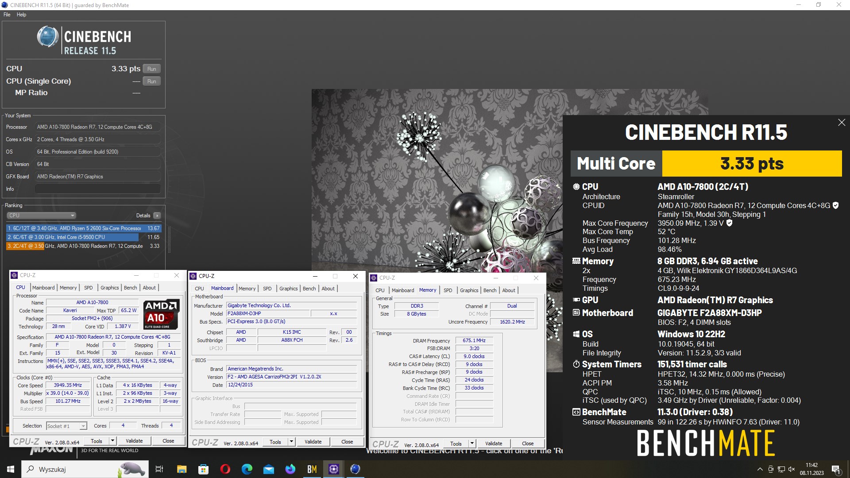Open Bench tab in left CPU-Z window
The height and width of the screenshot is (478, 850).
coord(130,288)
